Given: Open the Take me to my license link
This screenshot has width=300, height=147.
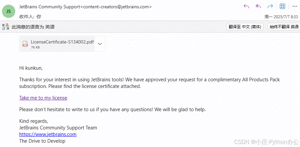Looking at the screenshot, I should coord(43,98).
